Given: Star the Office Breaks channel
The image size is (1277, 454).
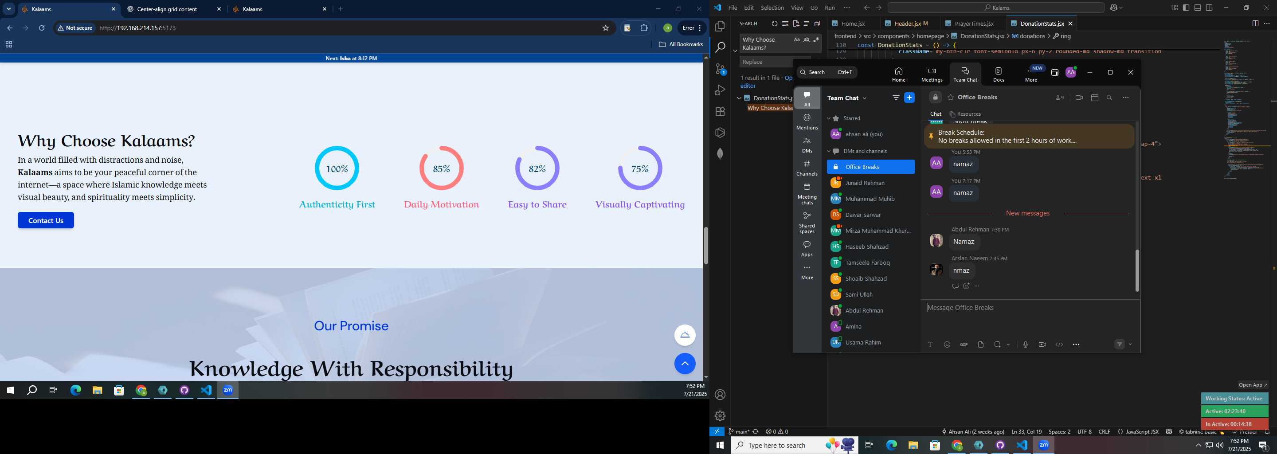Looking at the screenshot, I should (950, 98).
